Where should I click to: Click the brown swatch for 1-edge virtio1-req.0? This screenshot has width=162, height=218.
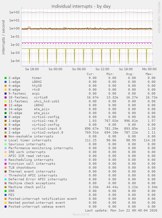(6, 121)
